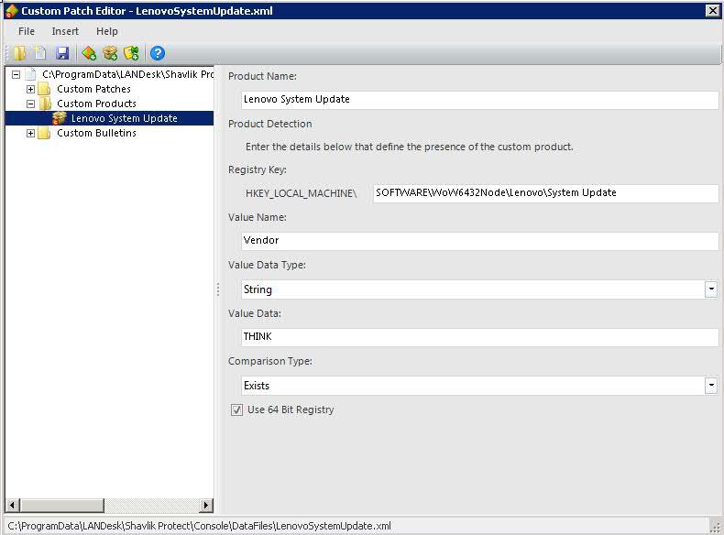Toggle the Use 64 Bit Registry checkbox
Image resolution: width=724 pixels, height=535 pixels.
click(x=236, y=409)
